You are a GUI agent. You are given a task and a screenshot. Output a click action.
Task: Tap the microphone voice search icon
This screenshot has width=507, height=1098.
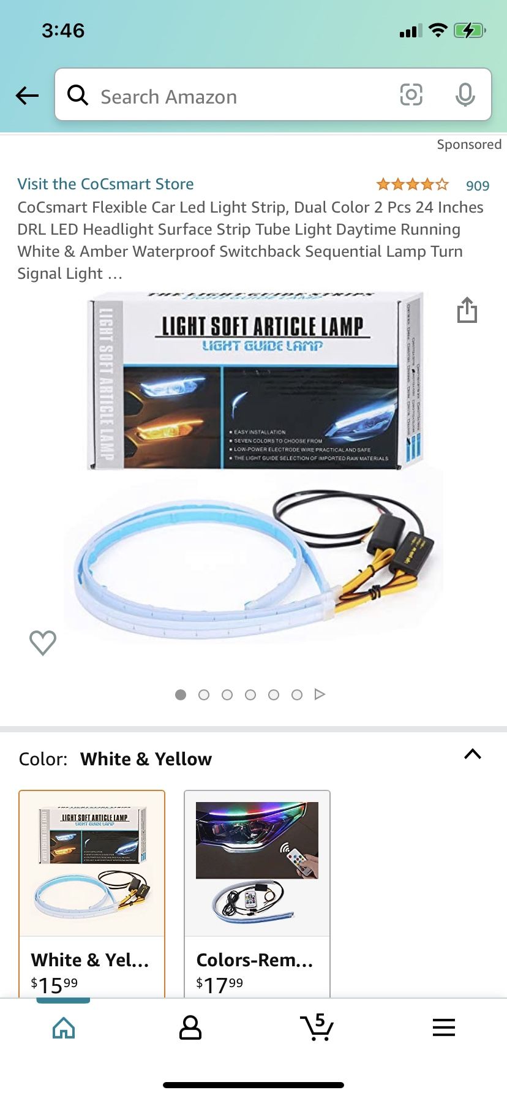tap(465, 94)
